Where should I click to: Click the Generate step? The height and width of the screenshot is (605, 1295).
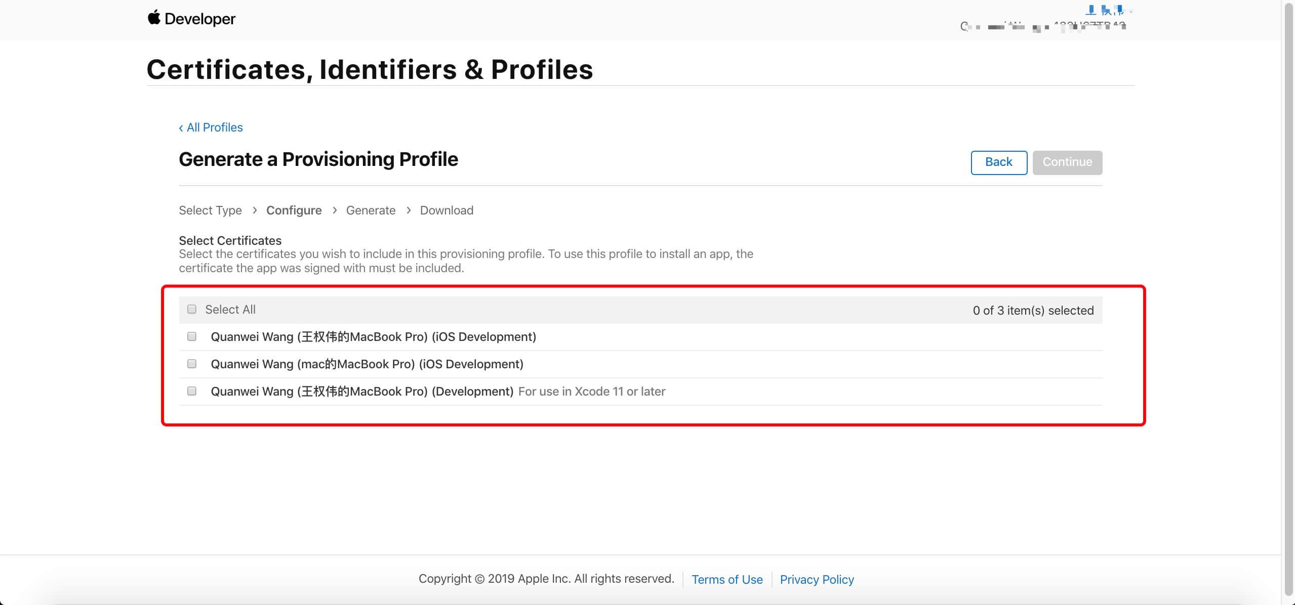371,210
